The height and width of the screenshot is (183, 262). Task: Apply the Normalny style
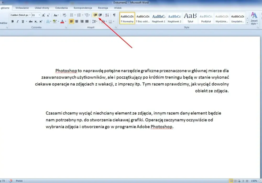(x=127, y=18)
